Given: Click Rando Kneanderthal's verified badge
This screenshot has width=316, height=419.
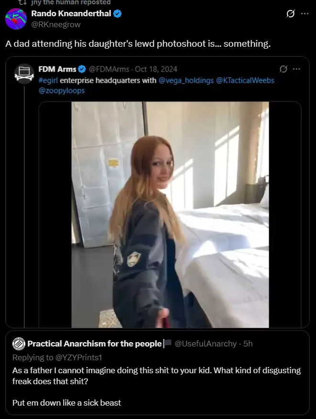Looking at the screenshot, I should point(117,14).
